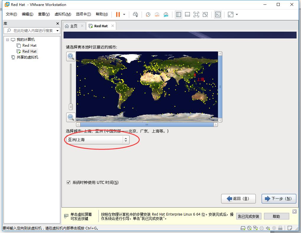
Task: Enter full screen mode icon
Action: (196, 14)
